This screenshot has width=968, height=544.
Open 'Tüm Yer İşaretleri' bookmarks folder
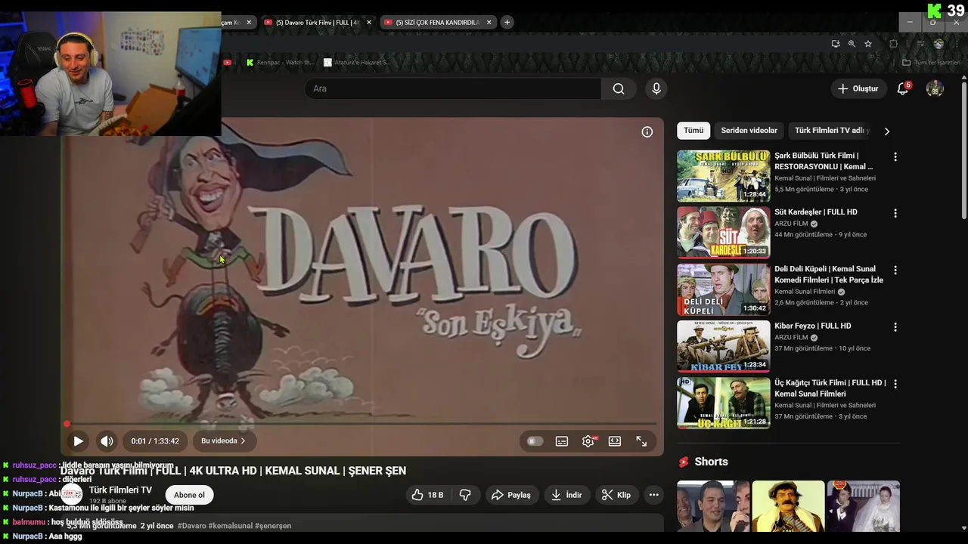(x=931, y=63)
